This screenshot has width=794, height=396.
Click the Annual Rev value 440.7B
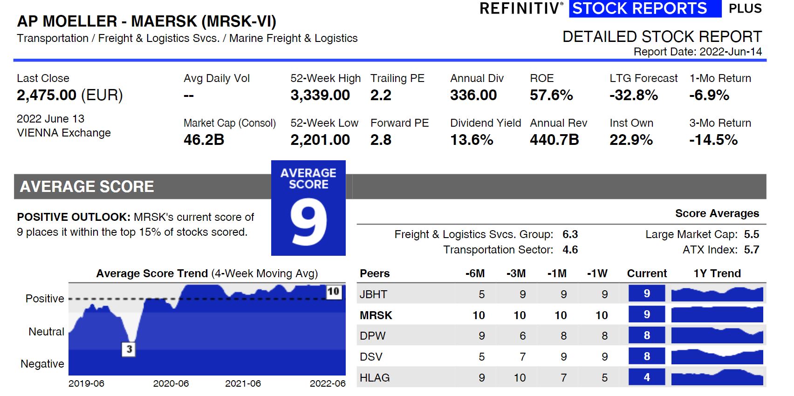[554, 140]
